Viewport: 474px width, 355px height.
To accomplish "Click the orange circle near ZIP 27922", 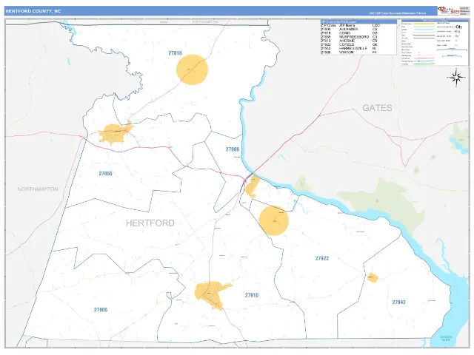I will coord(274,220).
